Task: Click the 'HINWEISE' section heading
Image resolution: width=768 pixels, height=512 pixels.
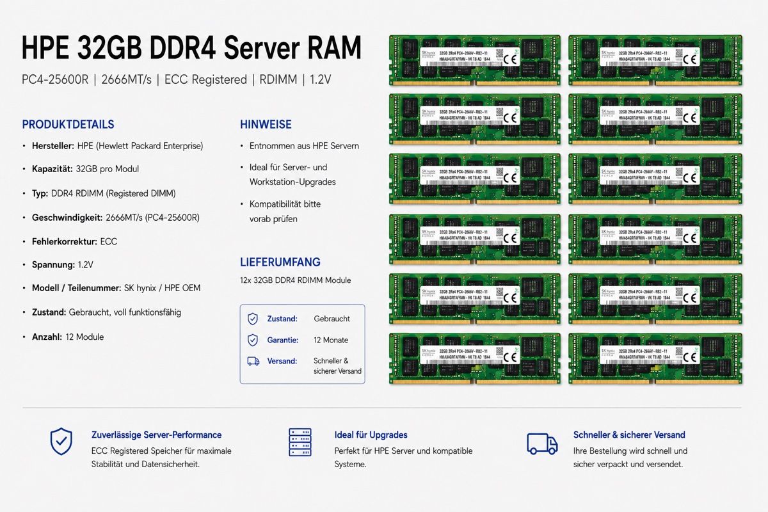Action: pos(266,125)
